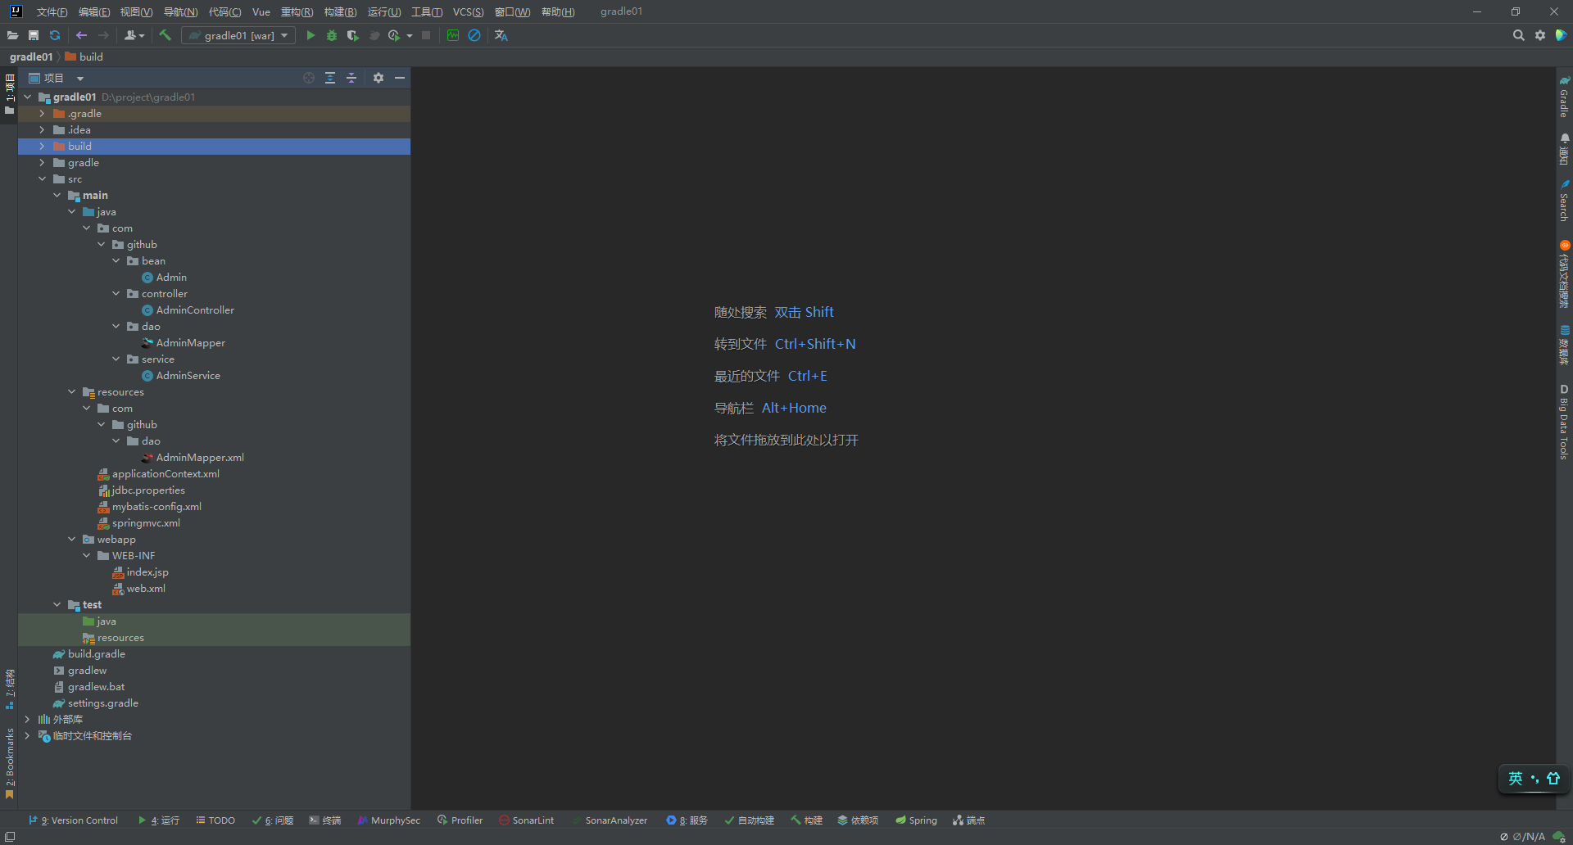Select the settings.gradle file
1573x845 pixels.
(103, 703)
